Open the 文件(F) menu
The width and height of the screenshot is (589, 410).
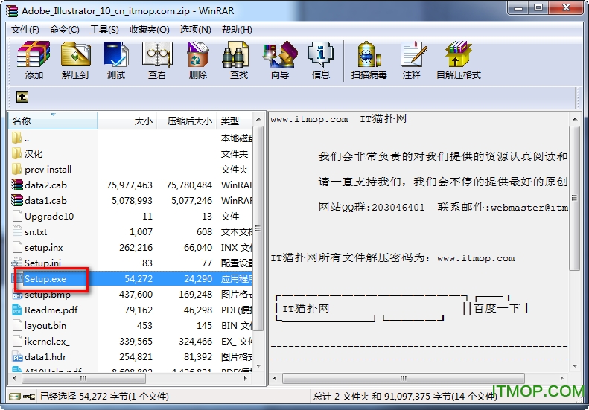(25, 30)
